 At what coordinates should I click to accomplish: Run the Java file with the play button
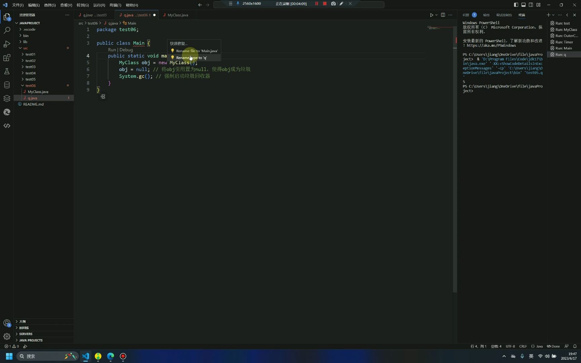[431, 15]
